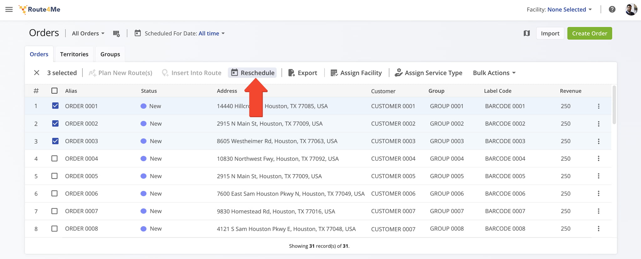
Task: Open the user profile avatar
Action: pos(631,9)
